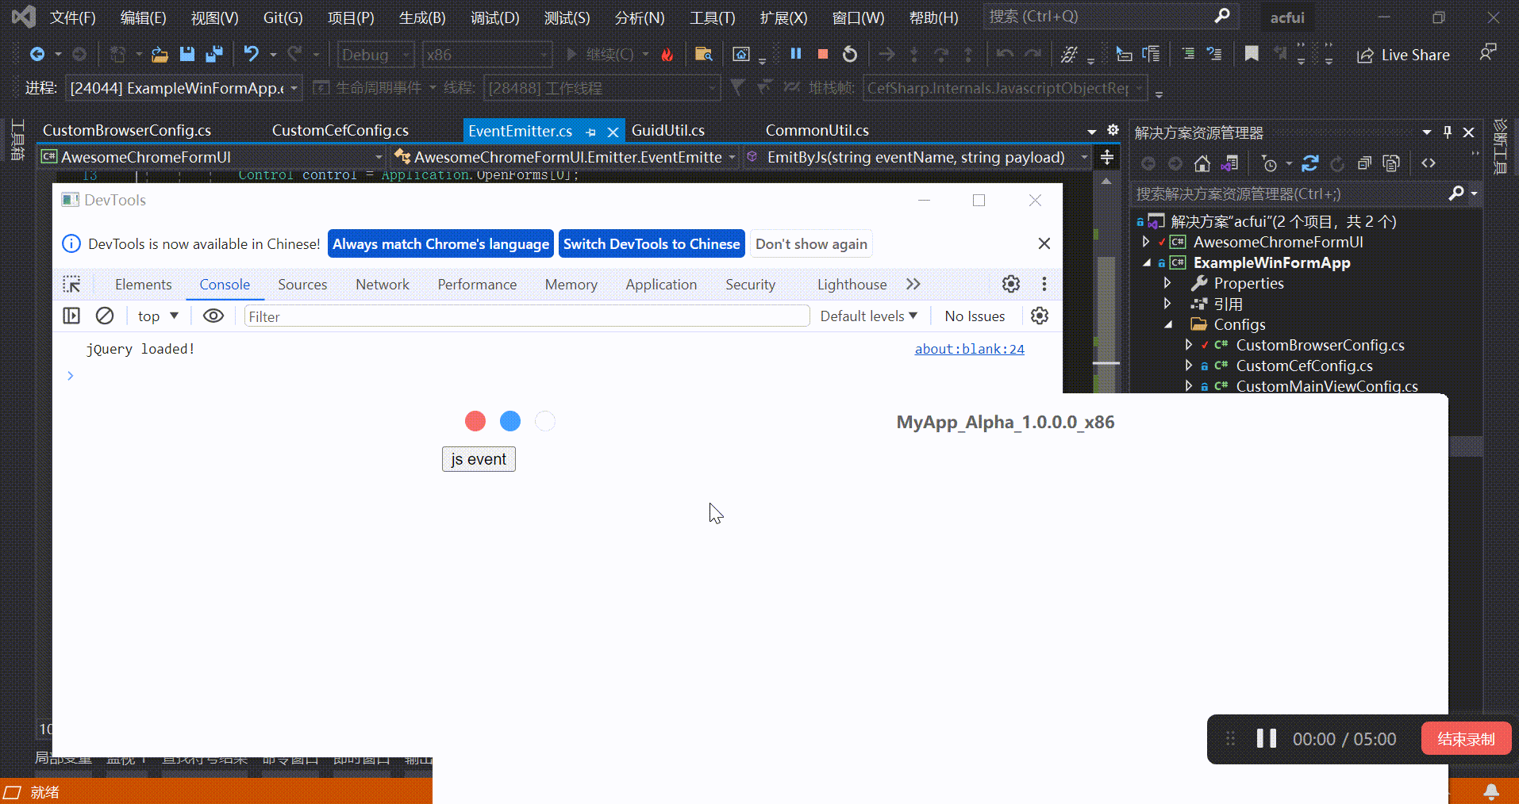Click the search magnifier in Solution Explorer
The height and width of the screenshot is (804, 1519).
tap(1456, 193)
